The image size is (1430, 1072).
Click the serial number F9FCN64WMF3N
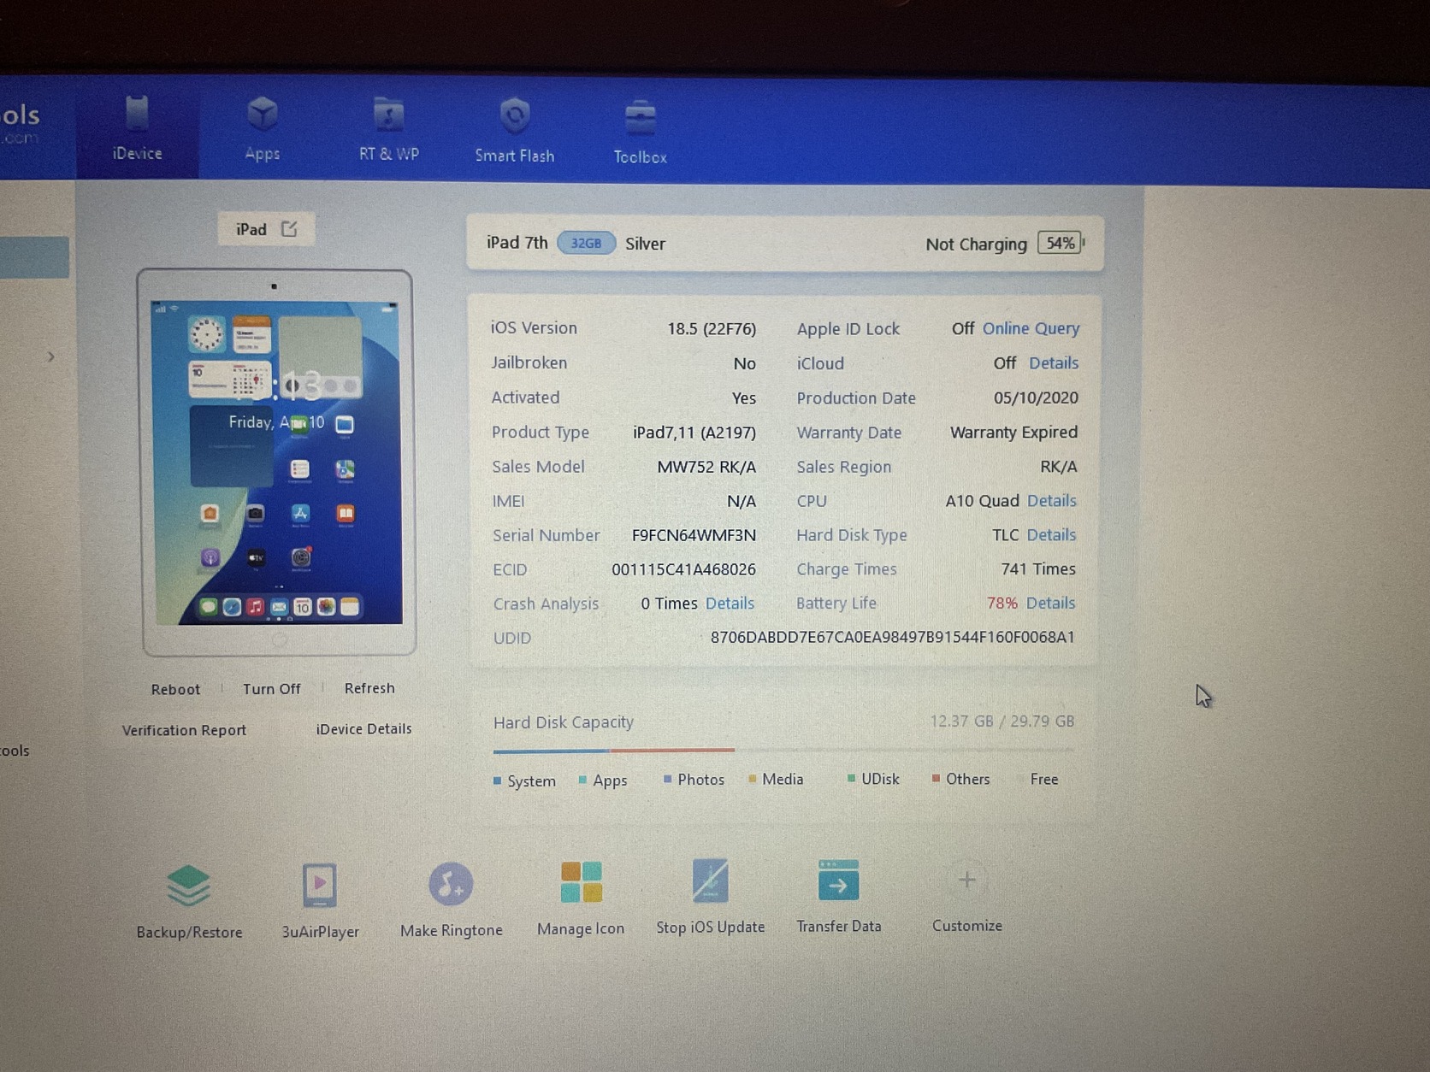pyautogui.click(x=694, y=535)
